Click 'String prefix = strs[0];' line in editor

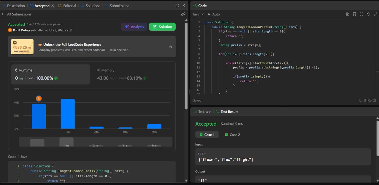pos(240,45)
